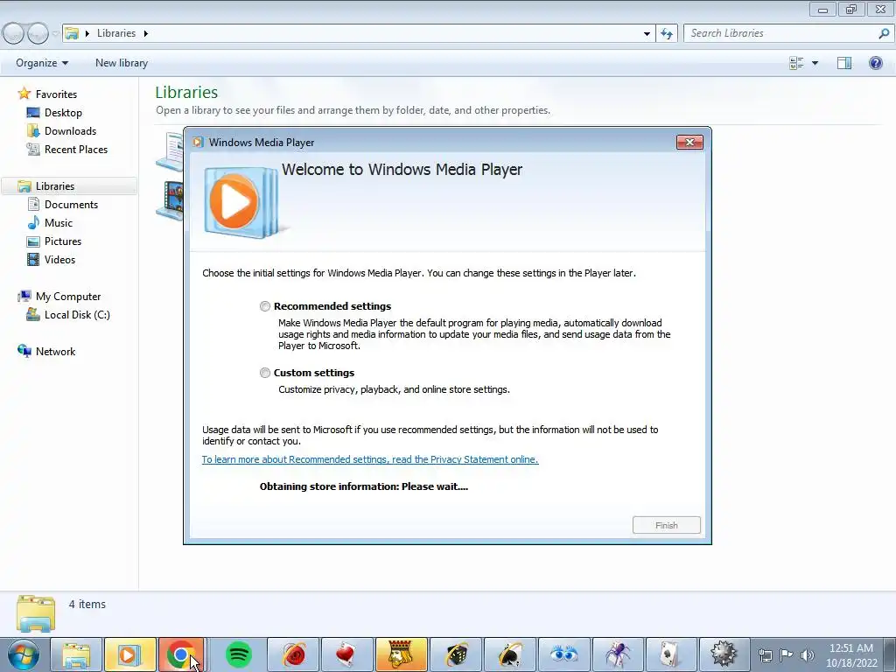Select Libraries in the navigation pane
This screenshot has height=672, width=896.
[x=69, y=186]
